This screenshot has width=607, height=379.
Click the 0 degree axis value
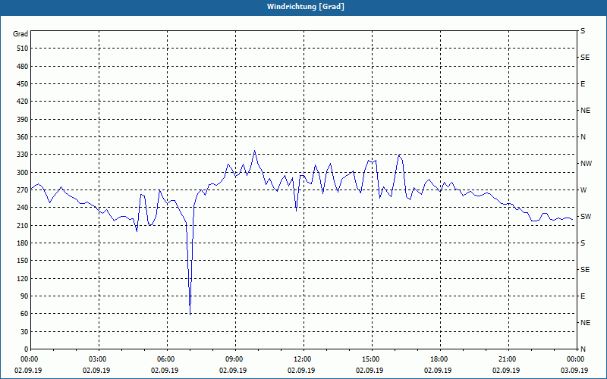[x=27, y=349]
